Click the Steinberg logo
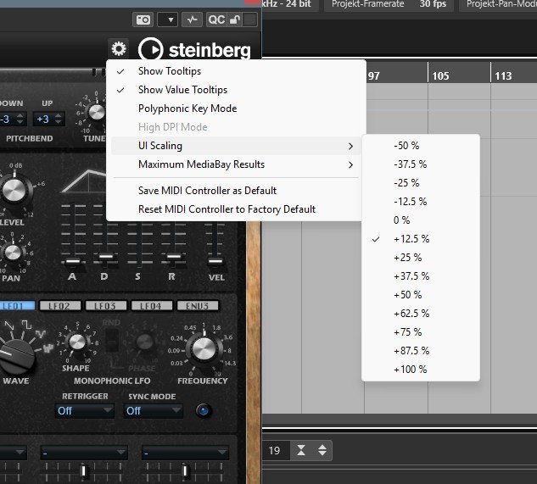Viewport: 537px width, 484px height. click(194, 50)
